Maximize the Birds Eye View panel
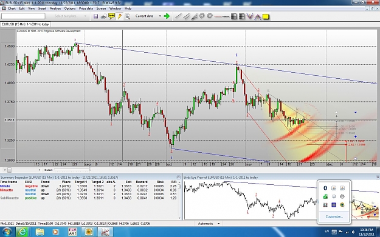 (378, 178)
